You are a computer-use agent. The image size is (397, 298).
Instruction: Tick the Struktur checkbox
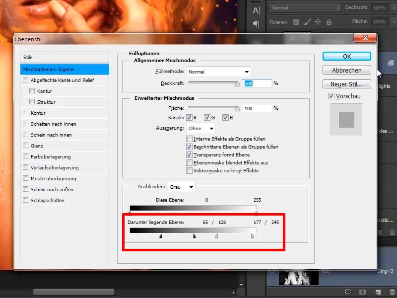tap(32, 102)
